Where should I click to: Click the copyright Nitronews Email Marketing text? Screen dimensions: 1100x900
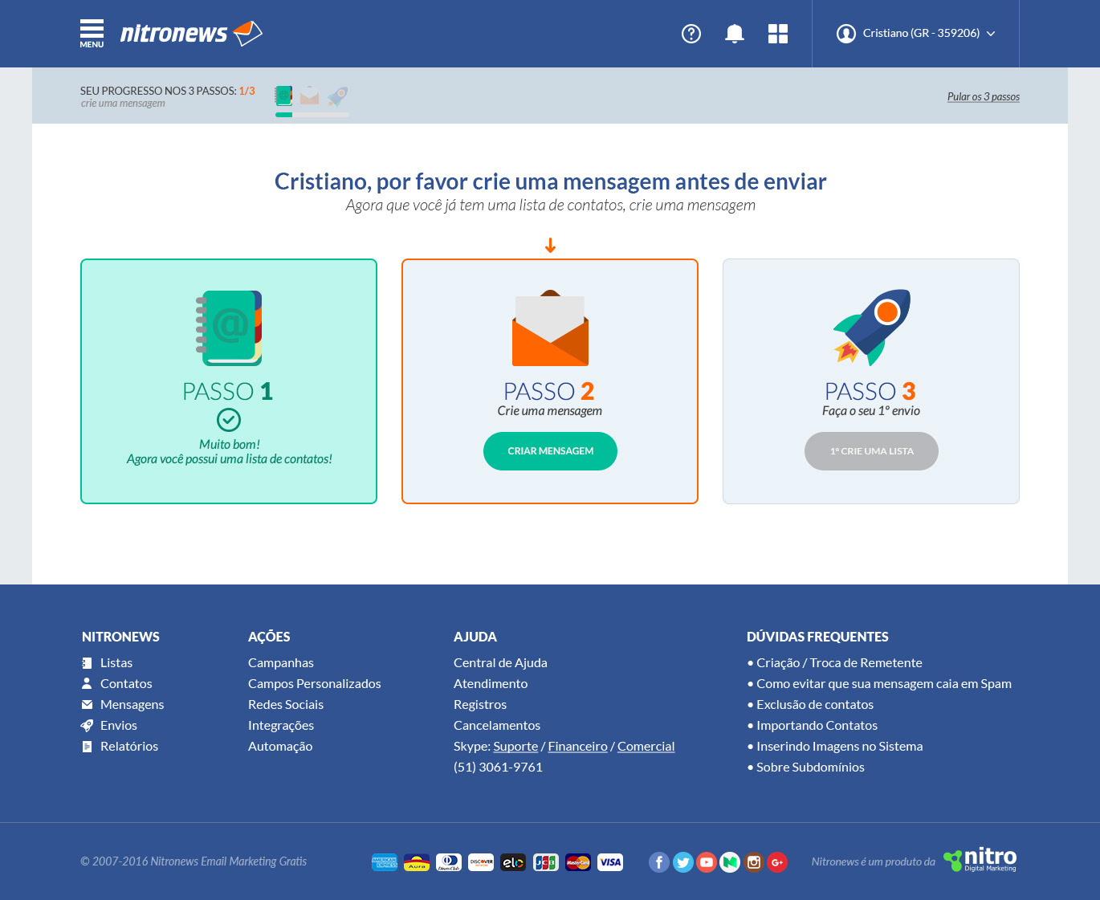(194, 861)
